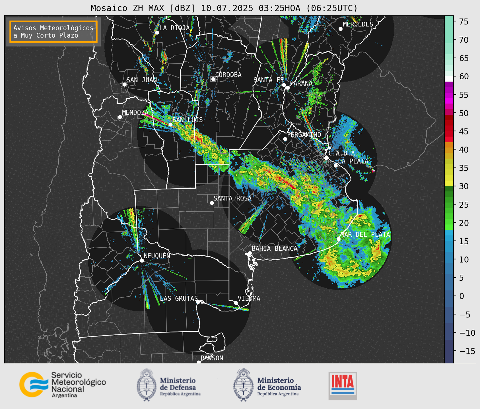Click the Mercedes city marker dot

click(x=340, y=29)
